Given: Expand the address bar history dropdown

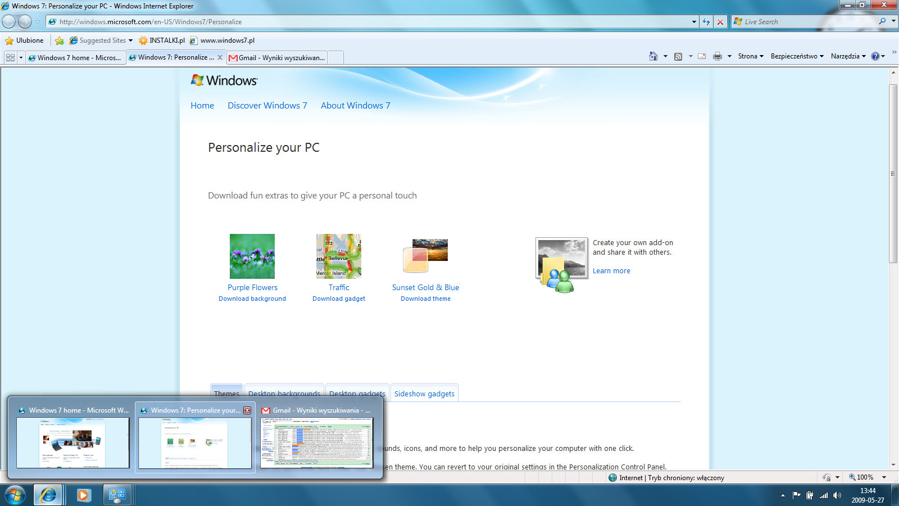Looking at the screenshot, I should coord(694,22).
